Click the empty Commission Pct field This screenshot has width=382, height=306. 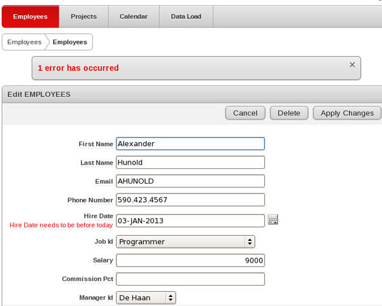pyautogui.click(x=190, y=279)
